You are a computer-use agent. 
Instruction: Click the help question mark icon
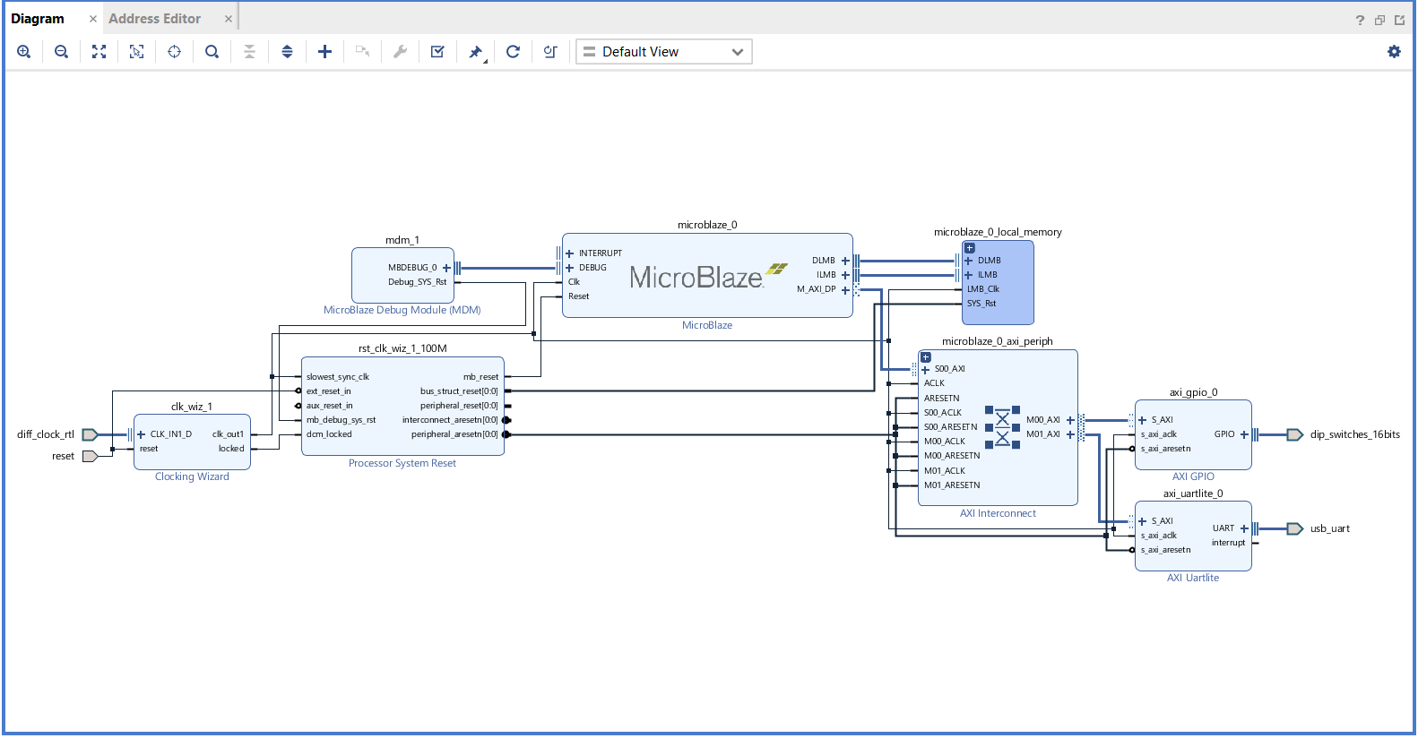point(1360,20)
